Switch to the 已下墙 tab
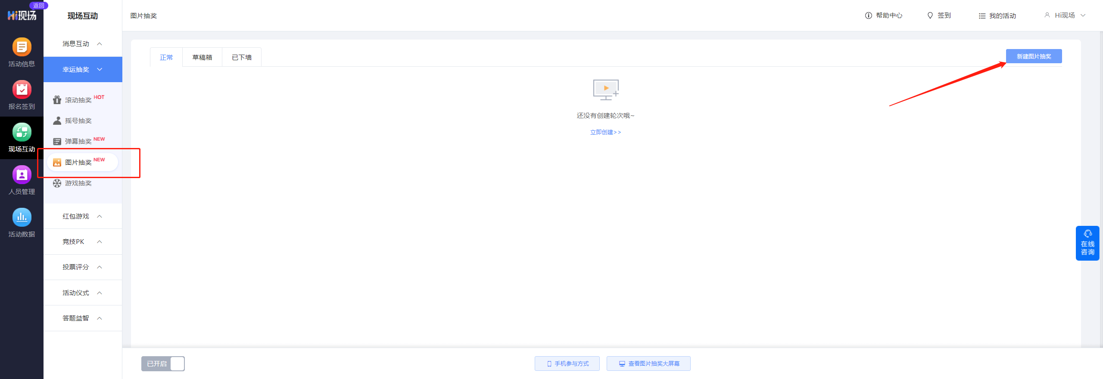Screen dimensions: 1103x379 (x=242, y=57)
